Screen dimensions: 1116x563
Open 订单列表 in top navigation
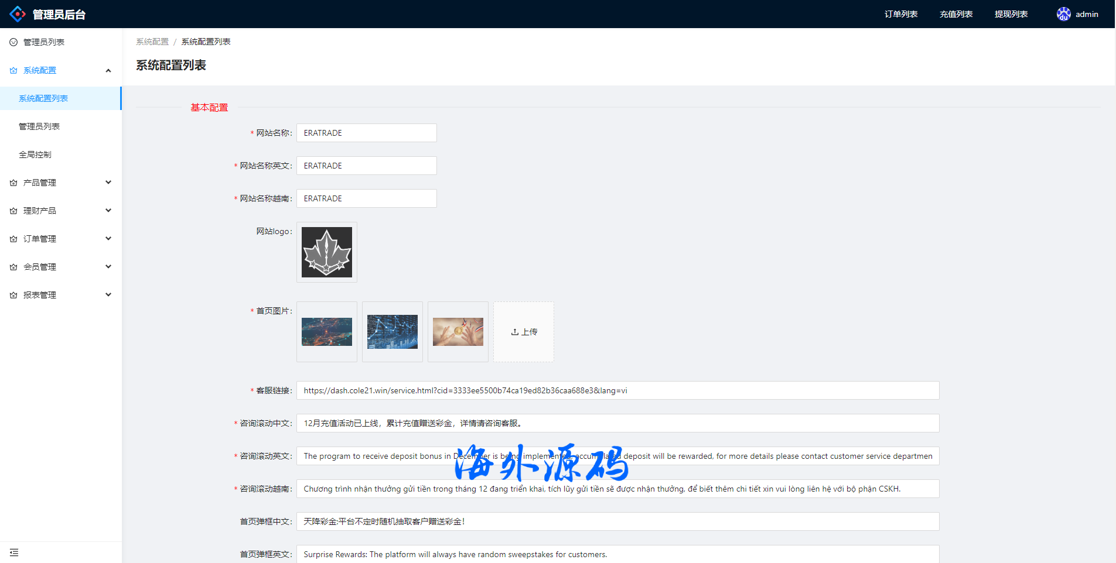click(x=900, y=14)
